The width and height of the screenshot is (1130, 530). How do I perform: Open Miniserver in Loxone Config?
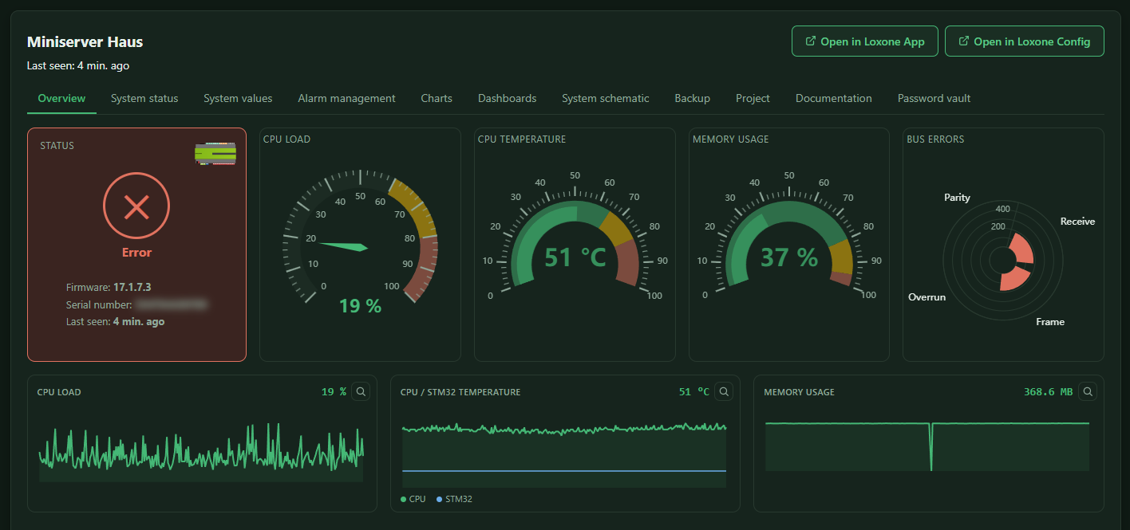(1025, 41)
